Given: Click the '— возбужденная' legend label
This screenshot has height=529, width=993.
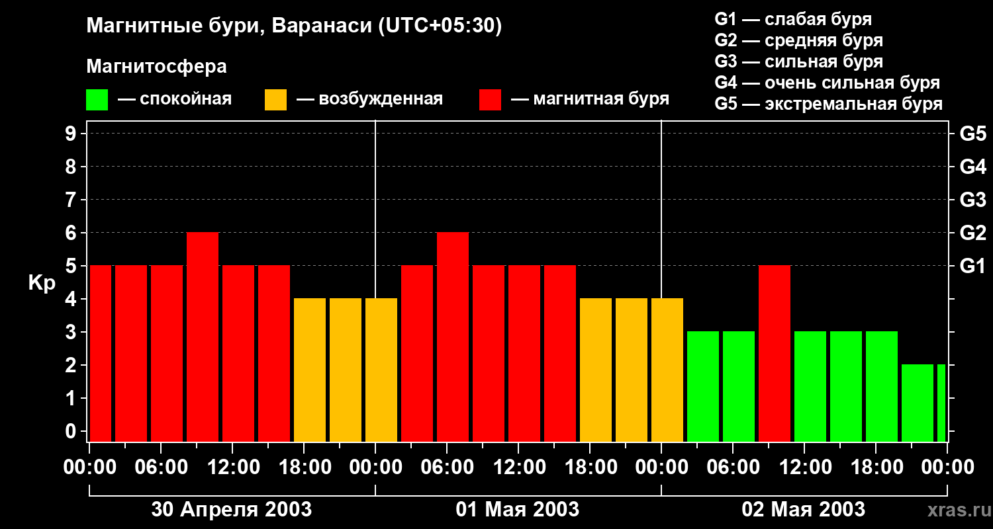Looking at the screenshot, I should pyautogui.click(x=369, y=99).
